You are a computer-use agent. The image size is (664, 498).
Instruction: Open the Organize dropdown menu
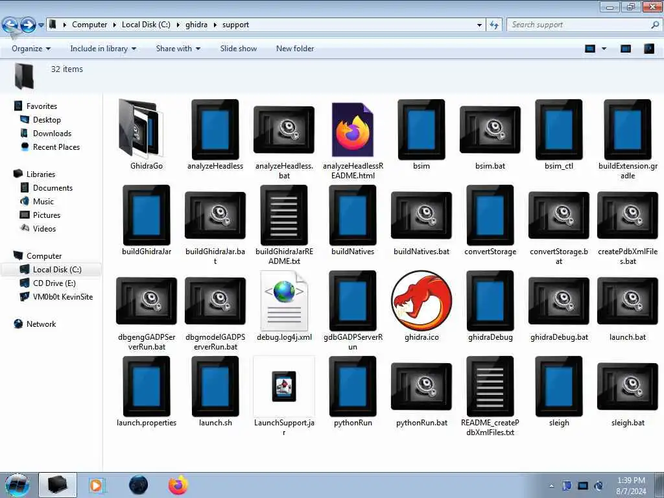point(31,49)
